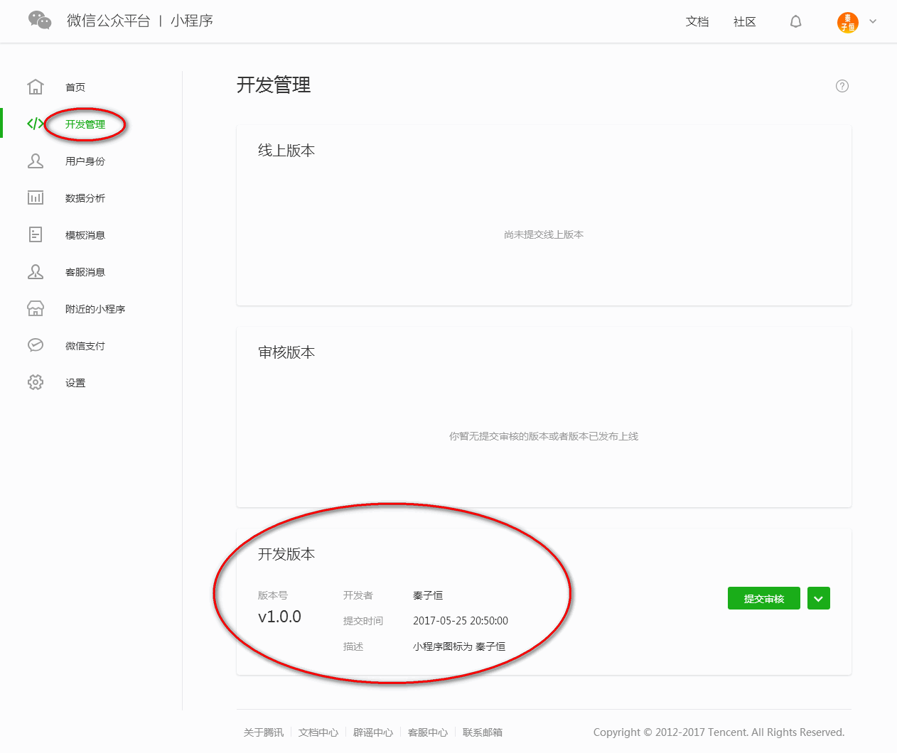Open 客服消息 menu item
Screen dimensions: 897x753
(x=85, y=272)
